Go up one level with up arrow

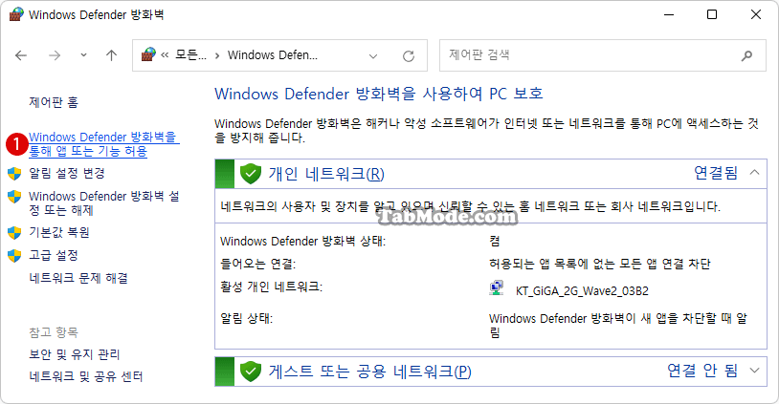(x=111, y=55)
